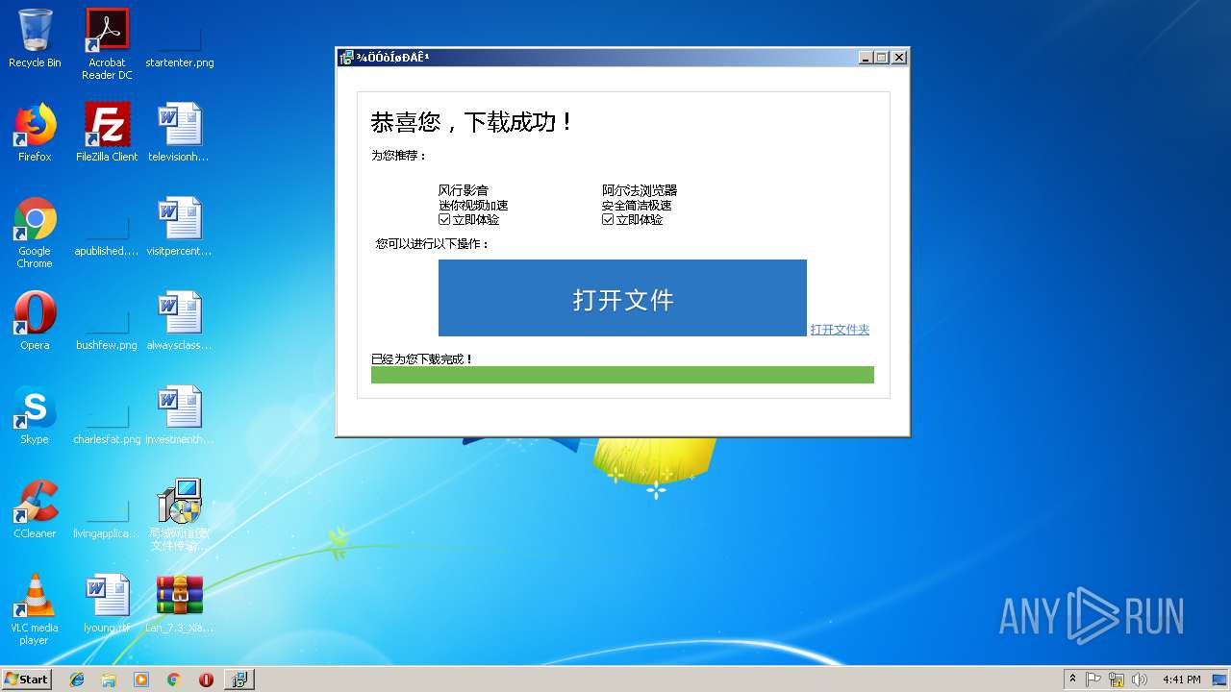Image resolution: width=1231 pixels, height=692 pixels.
Task: Click the Start button
Action: point(27,680)
